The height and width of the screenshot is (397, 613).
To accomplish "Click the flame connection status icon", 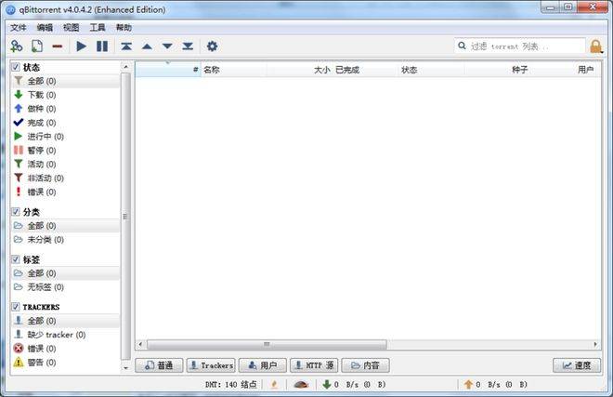I will 274,385.
